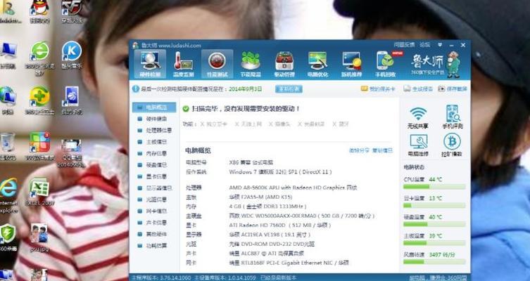530x281 pixels.
Task: Open Internet Explorer desktop icon
Action: click(x=8, y=196)
